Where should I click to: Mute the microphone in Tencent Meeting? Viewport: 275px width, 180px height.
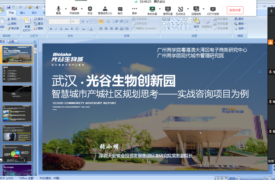click(x=58, y=10)
